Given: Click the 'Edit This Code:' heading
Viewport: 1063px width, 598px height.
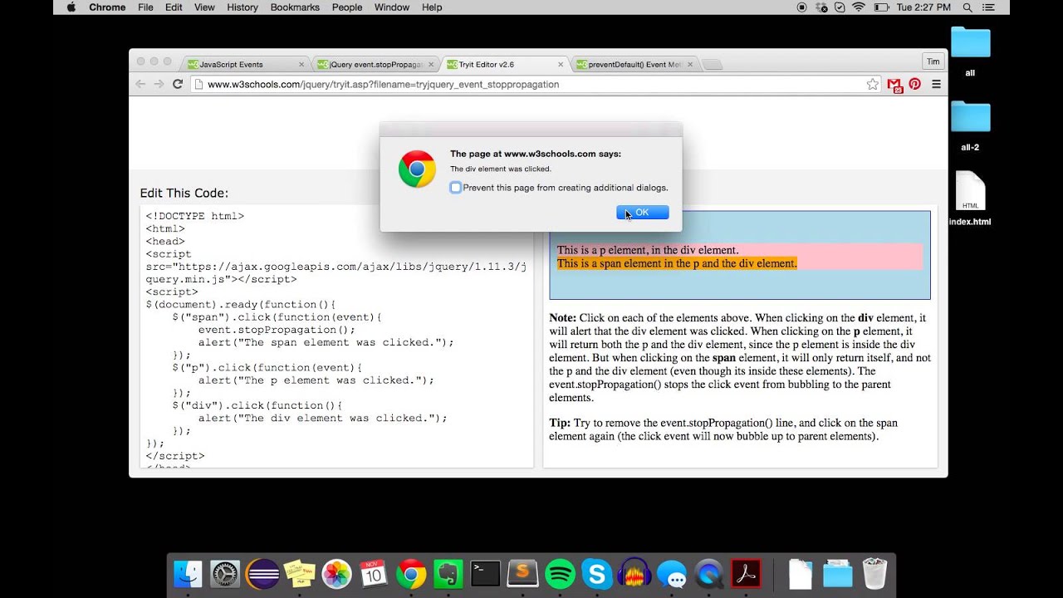Looking at the screenshot, I should pyautogui.click(x=184, y=193).
